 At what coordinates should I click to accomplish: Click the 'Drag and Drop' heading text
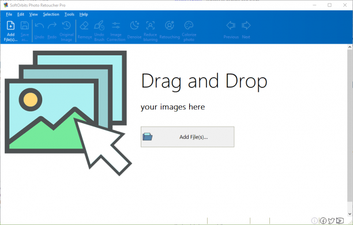[204, 82]
